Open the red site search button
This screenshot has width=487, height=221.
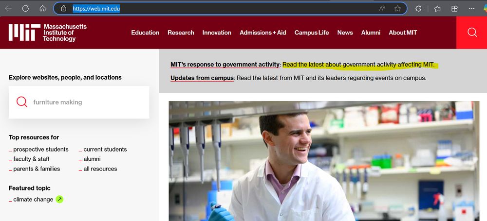[x=472, y=33]
